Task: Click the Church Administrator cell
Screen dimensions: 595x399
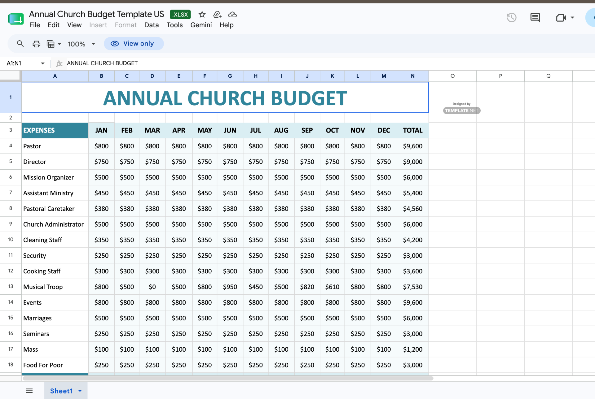Action: coord(55,224)
